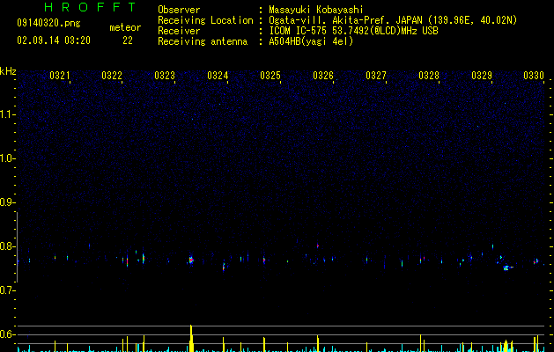Image resolution: width=554 pixels, height=352 pixels.
Task: Click the kHz axis unit label
Action: click(8, 71)
